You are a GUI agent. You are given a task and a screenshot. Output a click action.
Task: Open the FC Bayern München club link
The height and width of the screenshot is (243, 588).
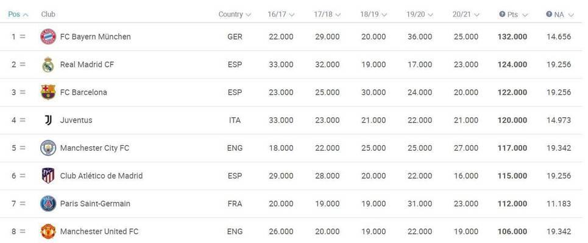point(95,36)
